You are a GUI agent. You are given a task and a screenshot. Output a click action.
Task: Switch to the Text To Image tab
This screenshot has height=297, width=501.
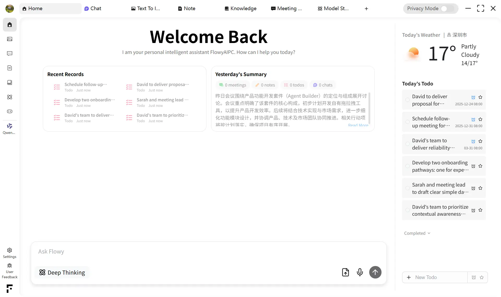145,9
